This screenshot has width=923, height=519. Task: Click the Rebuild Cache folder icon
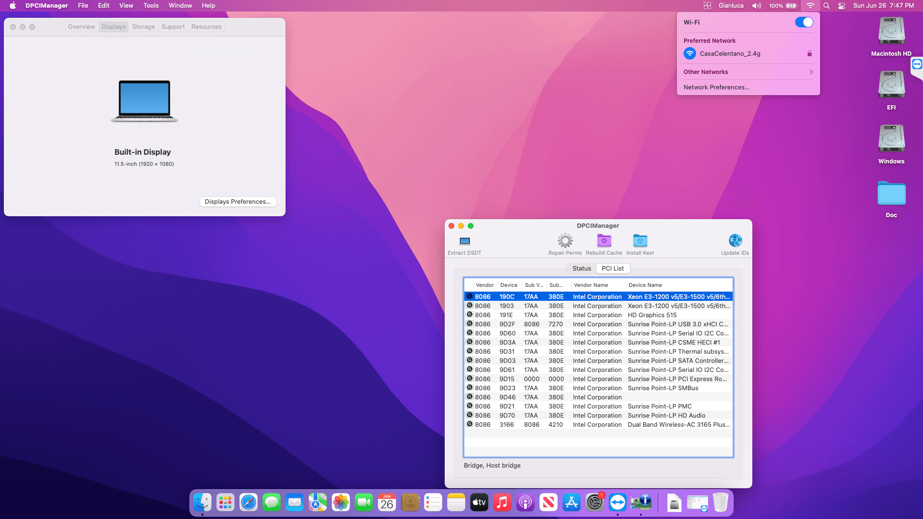coord(604,240)
